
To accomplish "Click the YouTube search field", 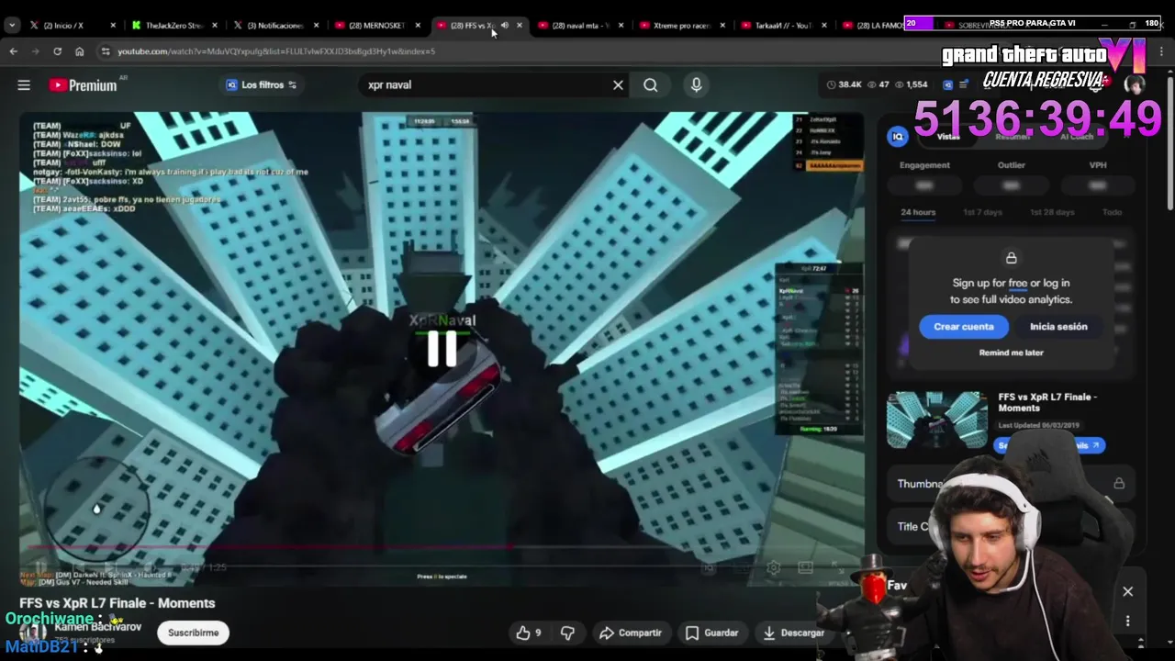I will tap(485, 85).
